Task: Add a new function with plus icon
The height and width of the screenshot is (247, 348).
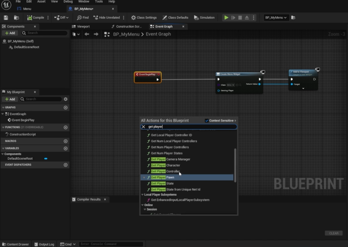Action: pos(65,127)
